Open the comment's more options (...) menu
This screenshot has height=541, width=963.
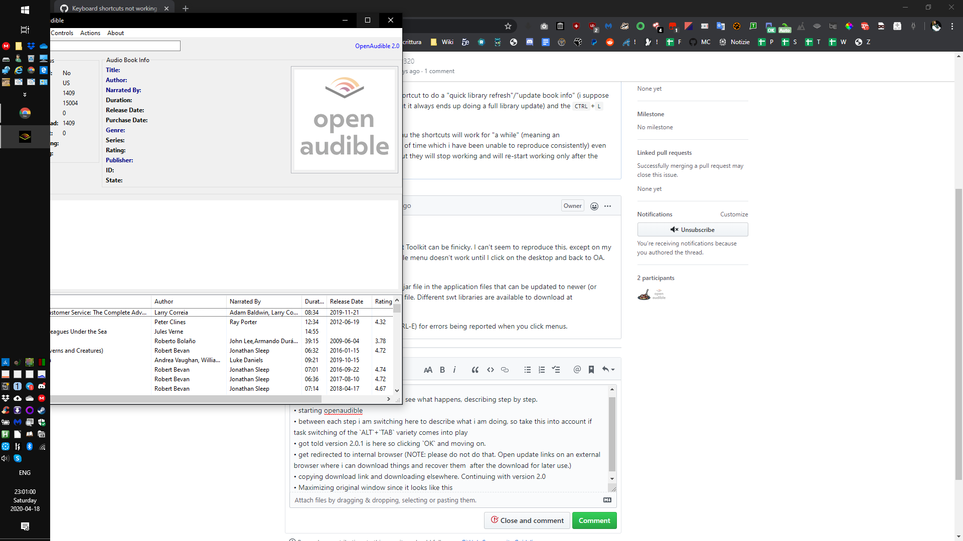pyautogui.click(x=608, y=206)
